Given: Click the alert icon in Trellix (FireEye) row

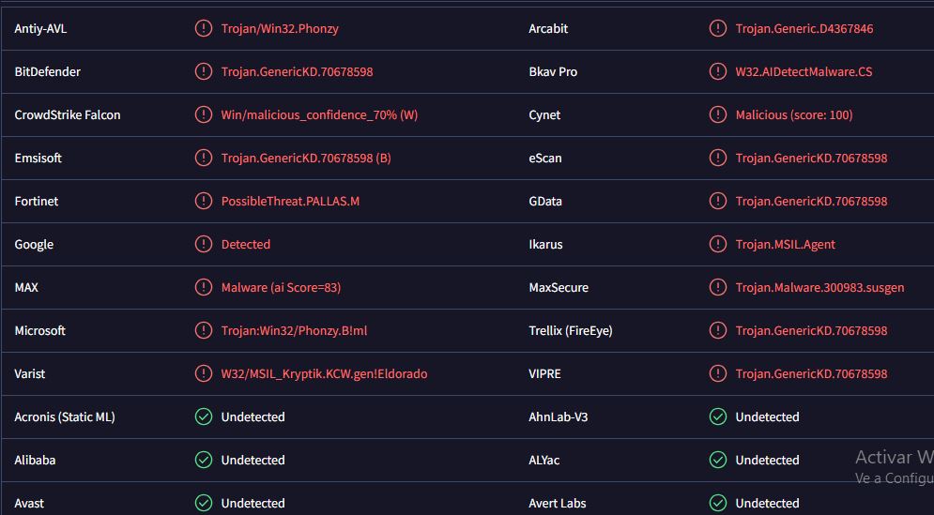Looking at the screenshot, I should click(718, 330).
